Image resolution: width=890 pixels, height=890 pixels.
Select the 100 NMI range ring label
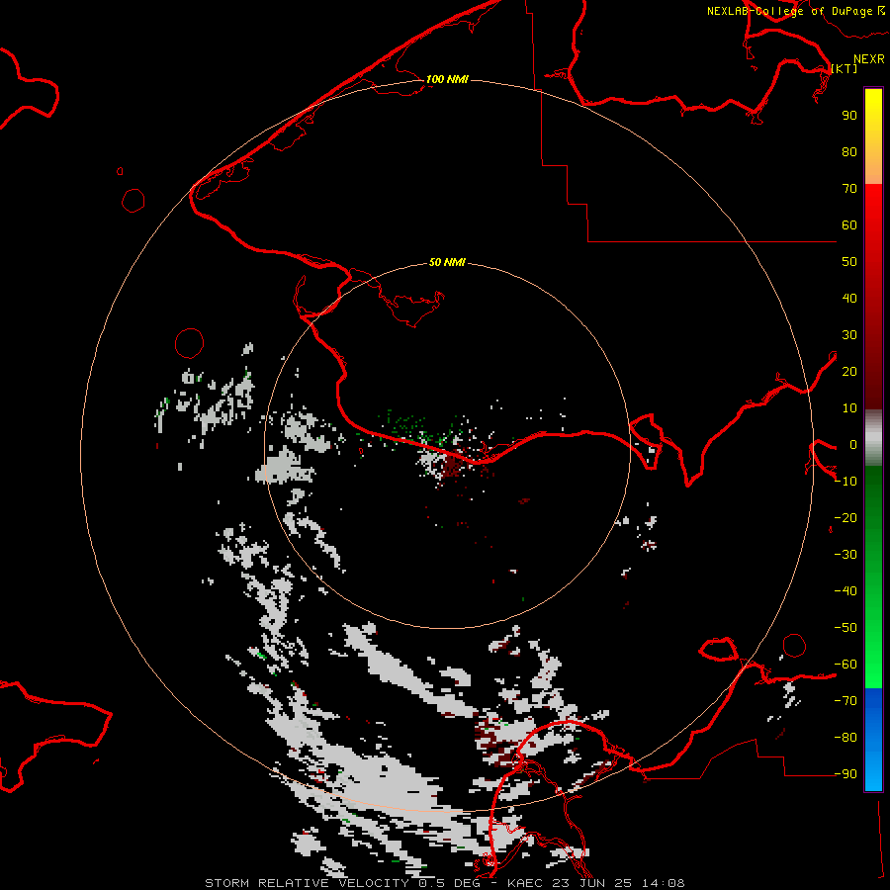coord(447,79)
